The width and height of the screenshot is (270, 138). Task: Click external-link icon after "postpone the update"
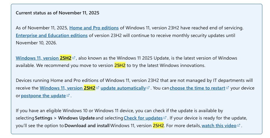coord(68,96)
